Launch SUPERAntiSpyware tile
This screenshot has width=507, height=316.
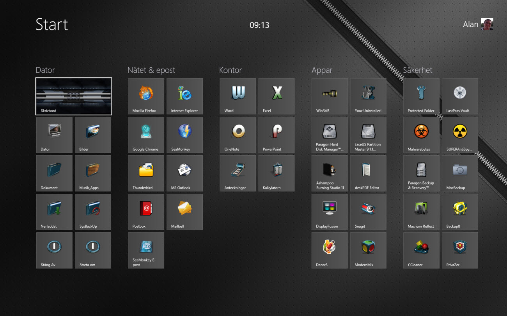tap(460, 135)
